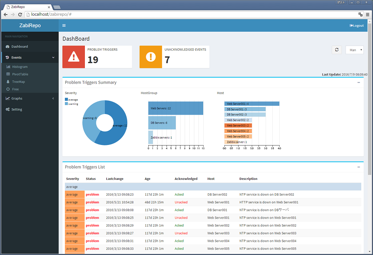Click the warning legend color swatch
373x255 pixels.
[x=66, y=104]
